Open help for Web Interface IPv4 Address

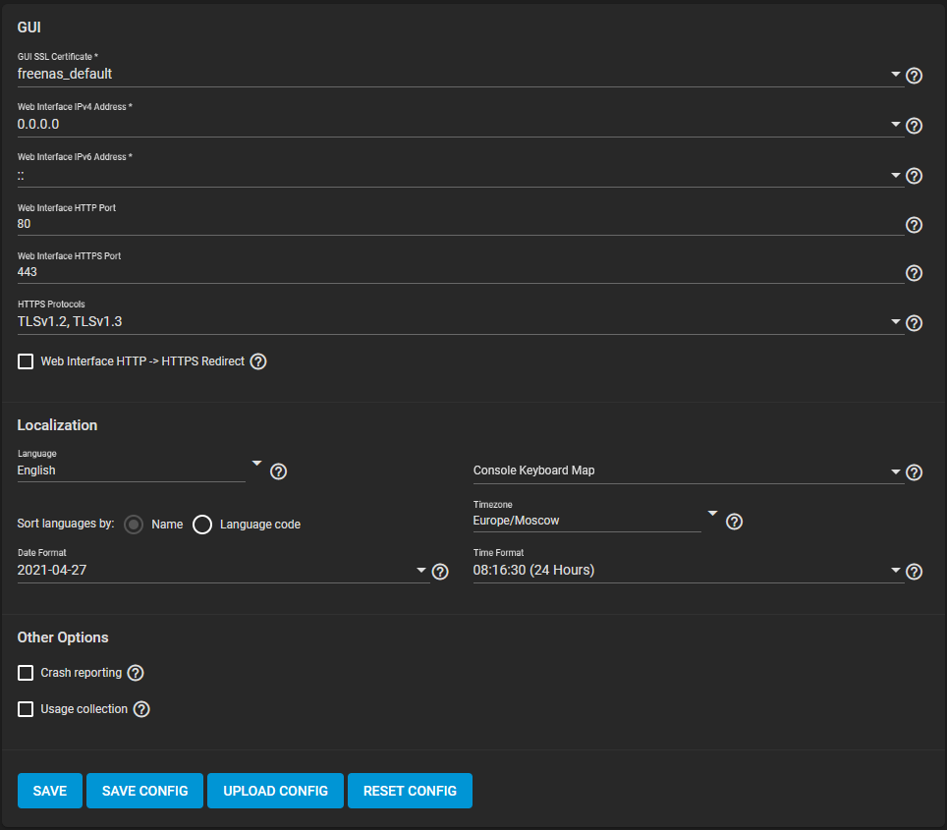914,126
